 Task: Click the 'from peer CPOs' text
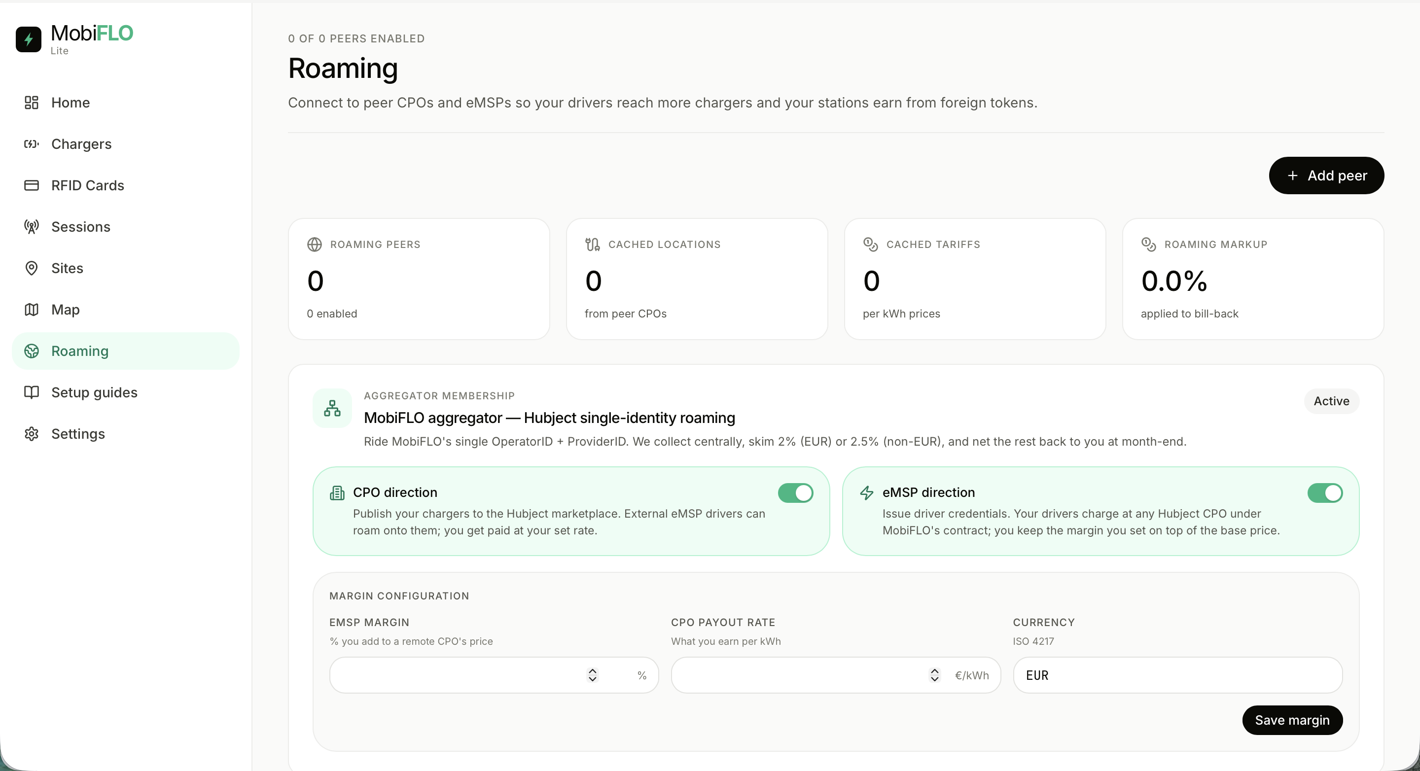[x=626, y=314]
